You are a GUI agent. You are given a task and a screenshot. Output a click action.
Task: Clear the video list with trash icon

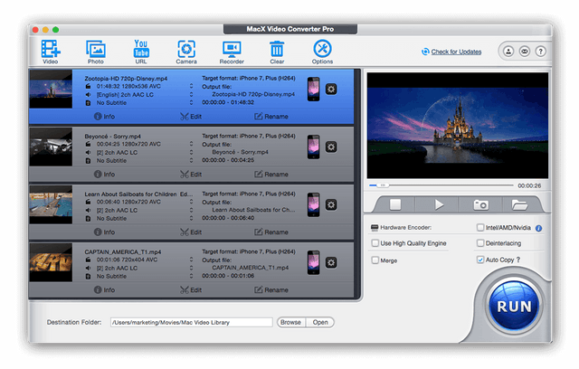[277, 51]
